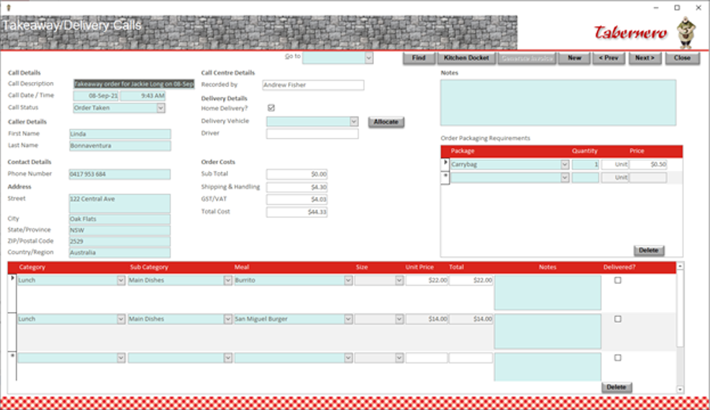The height and width of the screenshot is (410, 710).
Task: Delete the selected order line
Action: click(616, 387)
